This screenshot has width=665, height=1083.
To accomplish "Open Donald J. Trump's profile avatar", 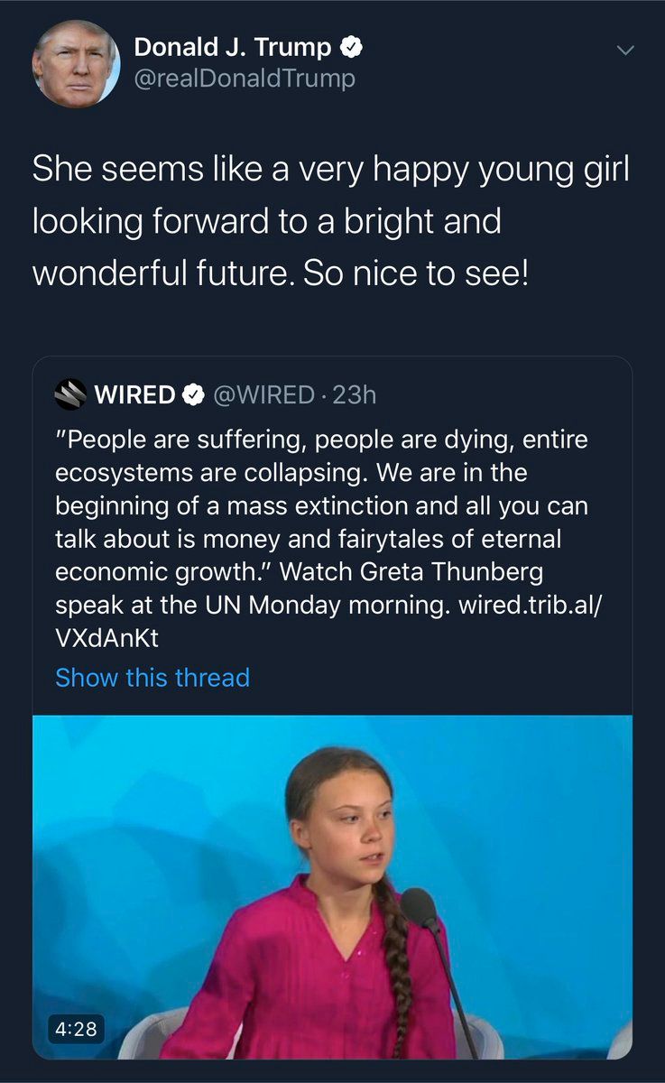I will (76, 63).
